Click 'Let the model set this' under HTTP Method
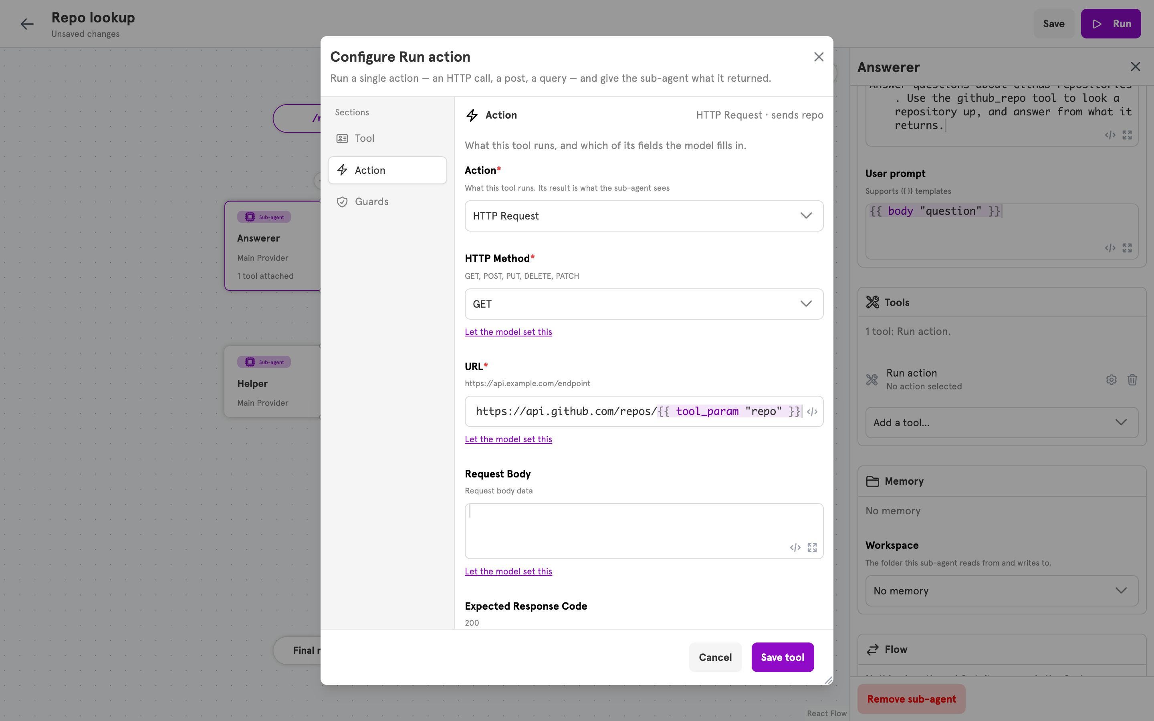 [508, 332]
